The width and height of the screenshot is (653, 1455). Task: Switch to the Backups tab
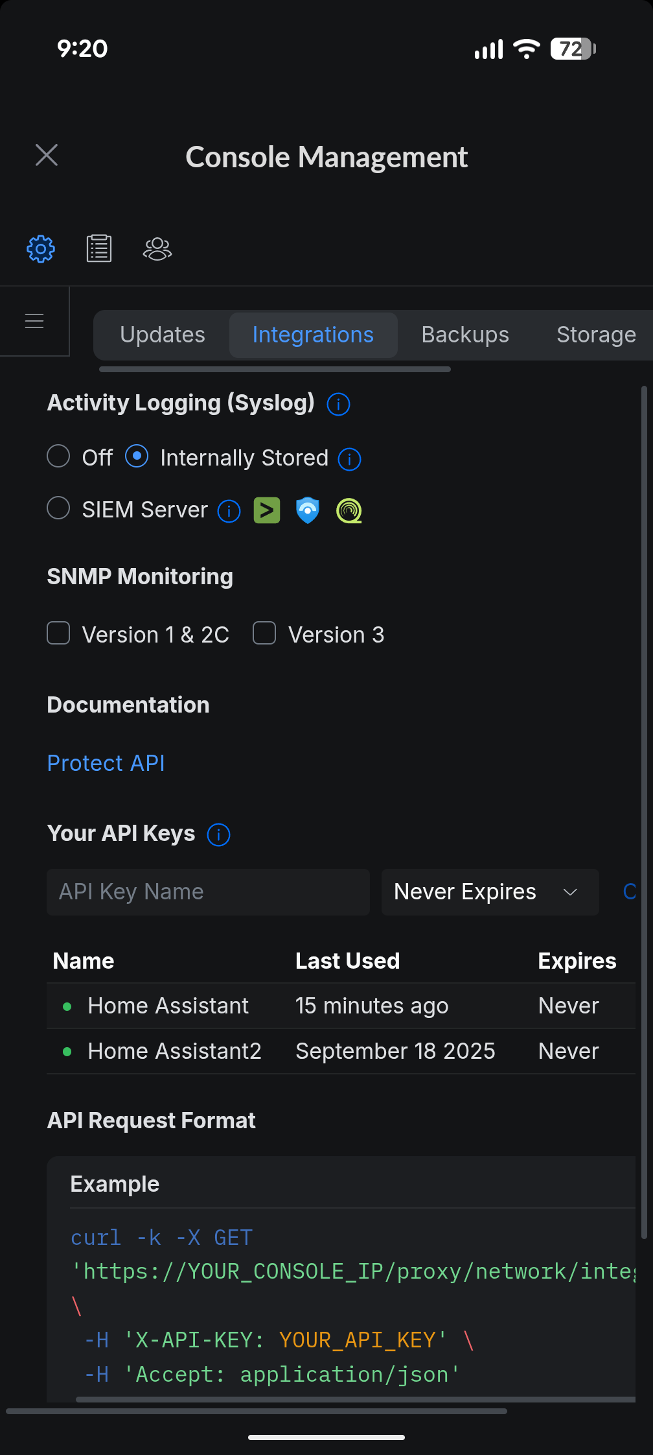(x=465, y=335)
